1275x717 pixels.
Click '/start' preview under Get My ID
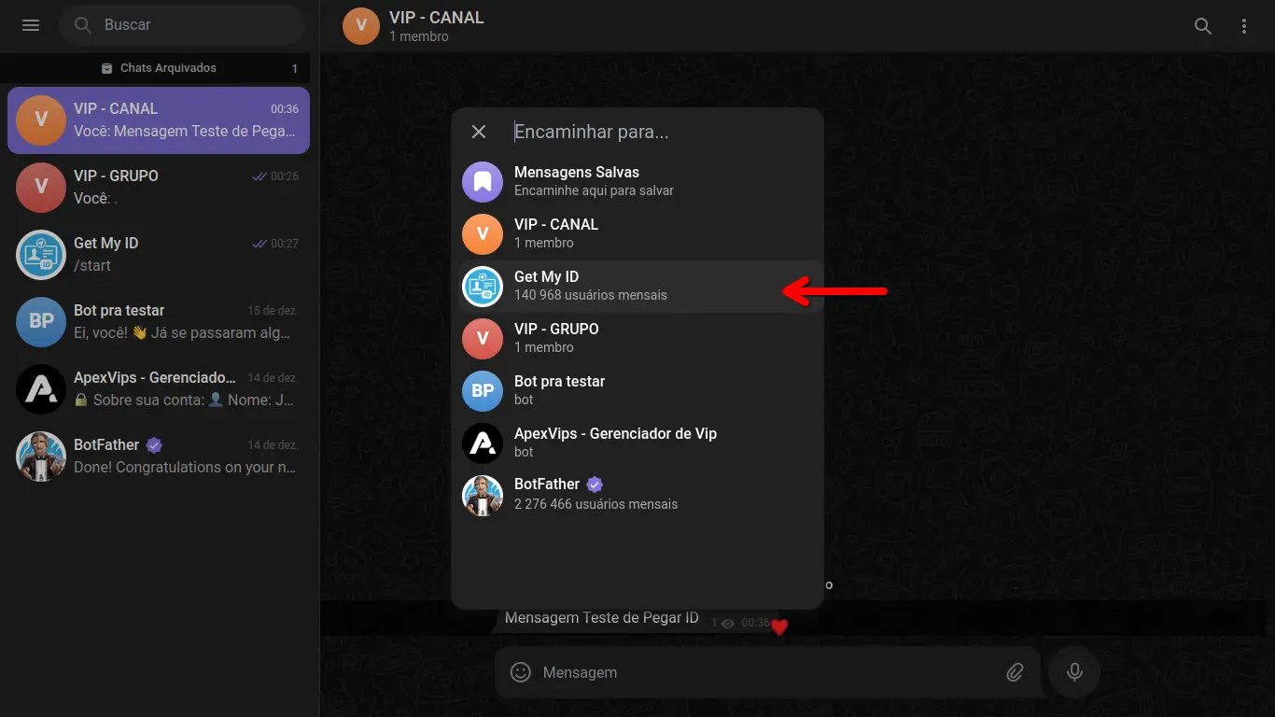[x=92, y=265]
